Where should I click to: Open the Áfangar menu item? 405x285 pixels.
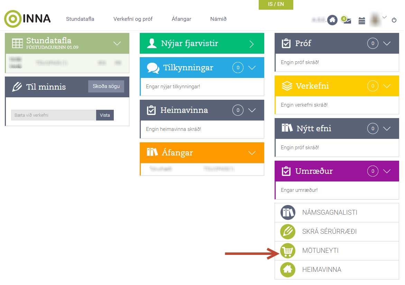[181, 19]
